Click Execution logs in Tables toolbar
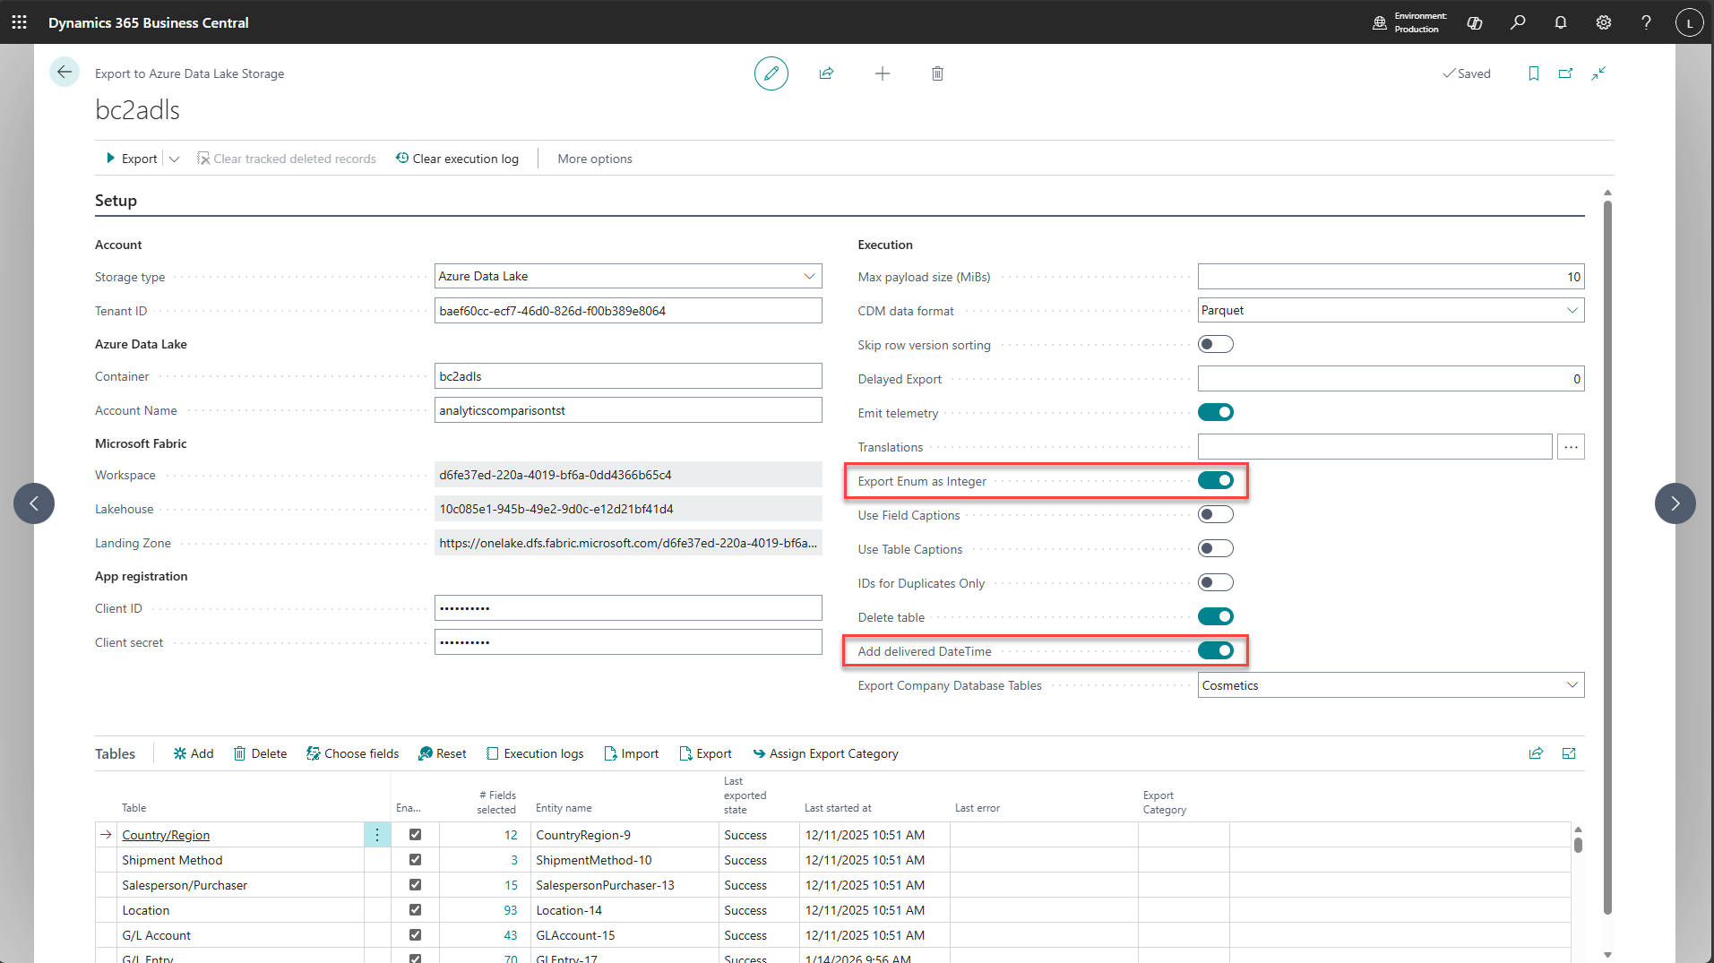 click(535, 754)
